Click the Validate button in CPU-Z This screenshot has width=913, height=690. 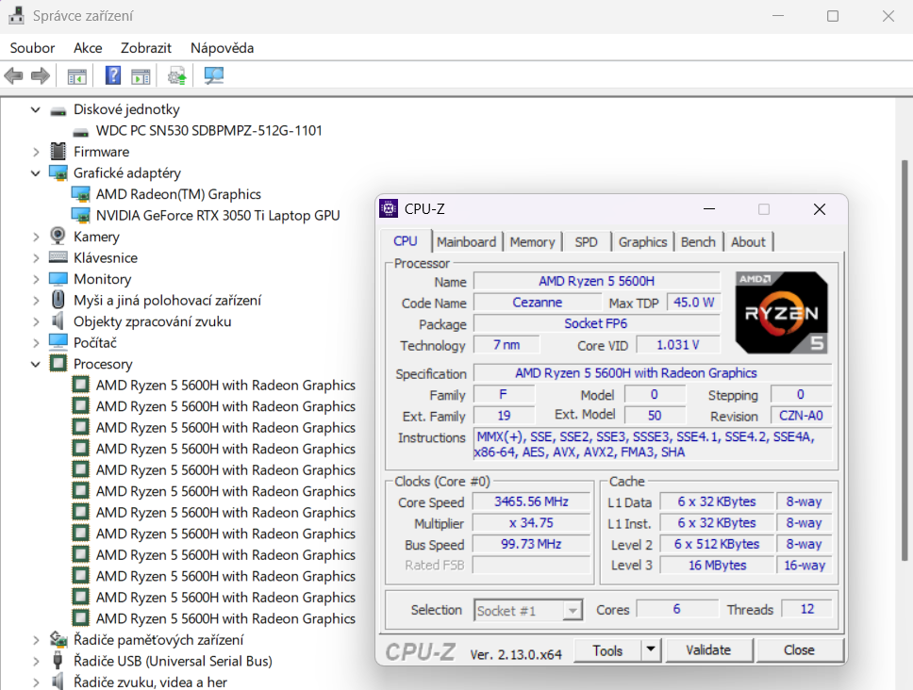[709, 650]
